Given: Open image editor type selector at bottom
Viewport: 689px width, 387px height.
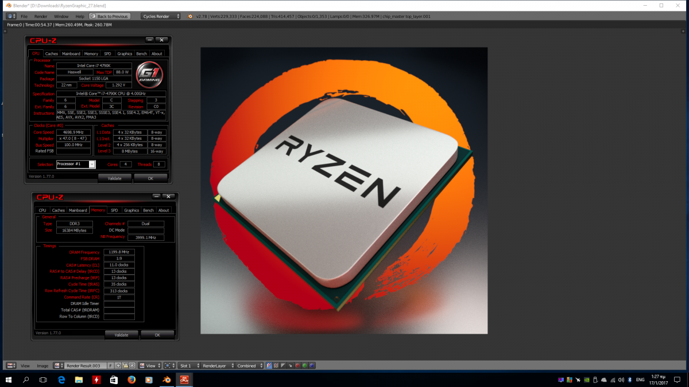Looking at the screenshot, I should click(11, 366).
